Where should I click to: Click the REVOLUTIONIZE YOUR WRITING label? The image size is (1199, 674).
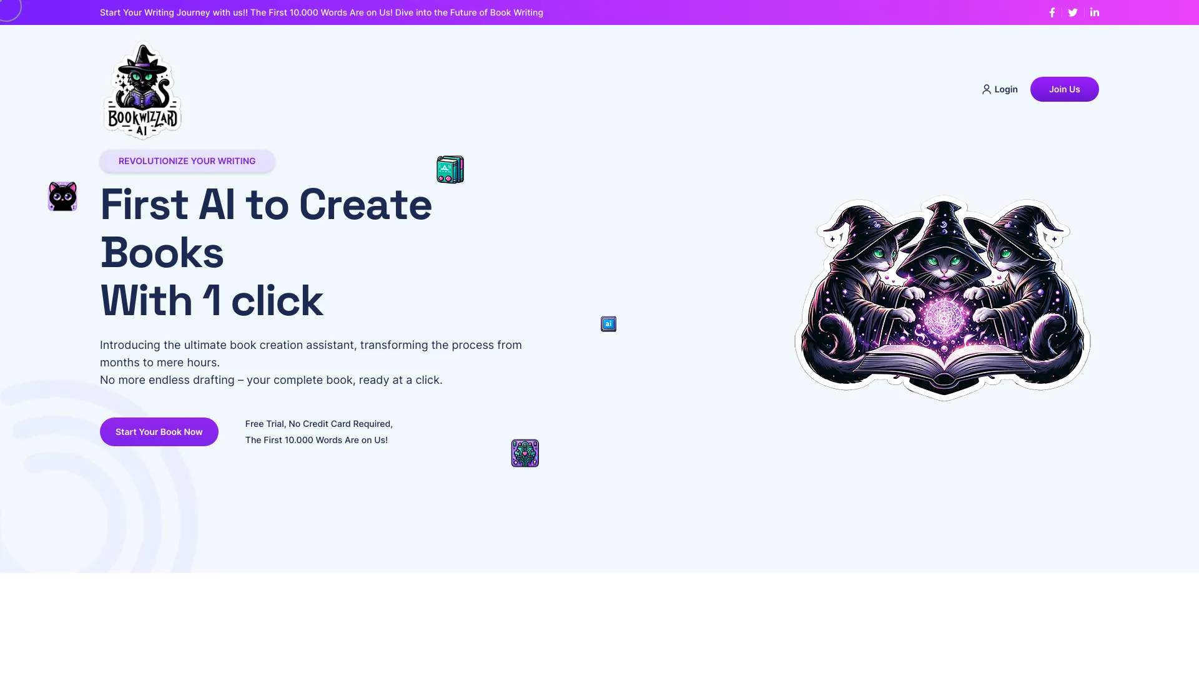click(x=187, y=160)
